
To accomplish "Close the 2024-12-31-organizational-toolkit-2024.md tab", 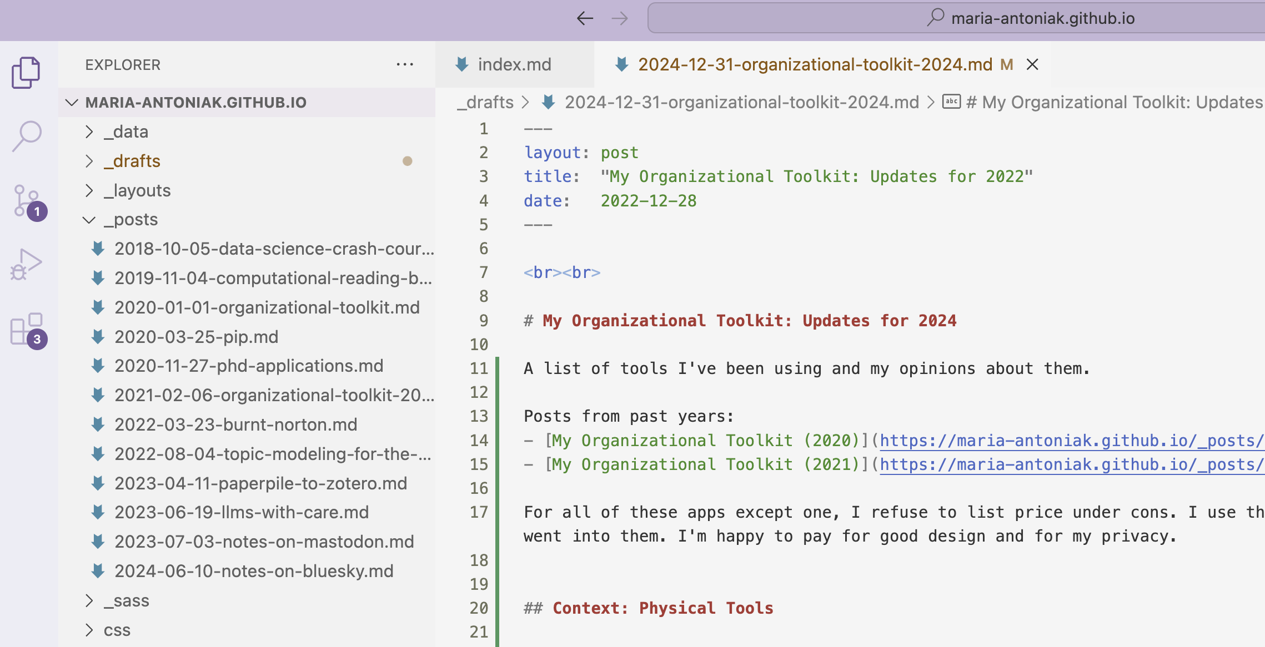I will pyautogui.click(x=1032, y=64).
